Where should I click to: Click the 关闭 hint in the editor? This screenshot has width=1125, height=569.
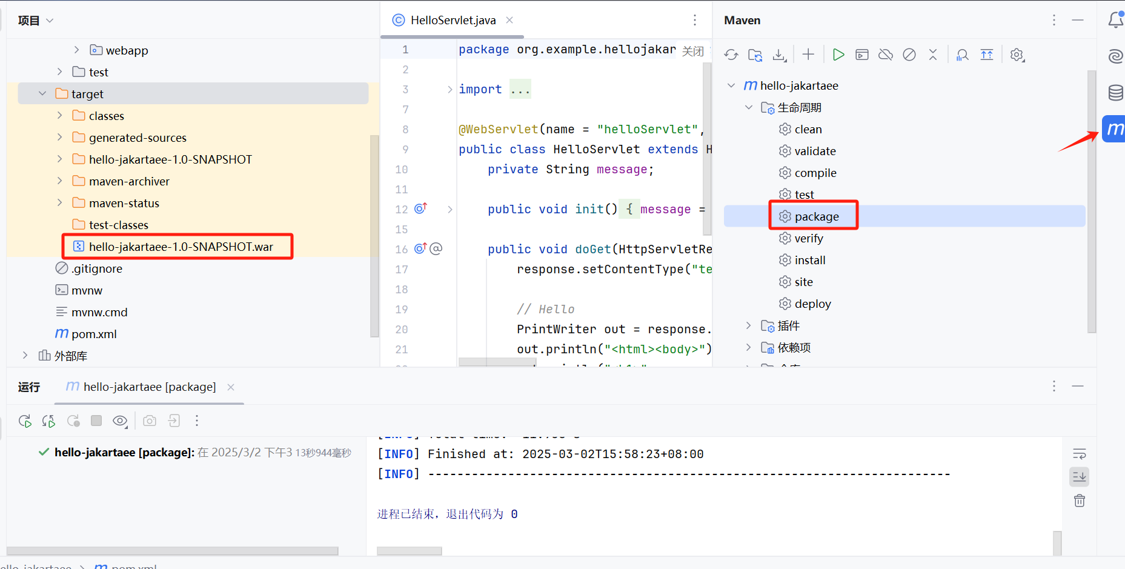[x=693, y=51]
